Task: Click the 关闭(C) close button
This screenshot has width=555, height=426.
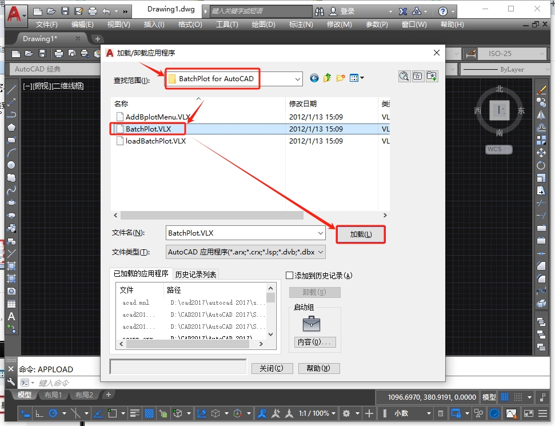Action: point(272,368)
